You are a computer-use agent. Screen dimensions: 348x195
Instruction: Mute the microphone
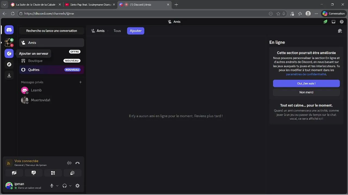pyautogui.click(x=52, y=186)
